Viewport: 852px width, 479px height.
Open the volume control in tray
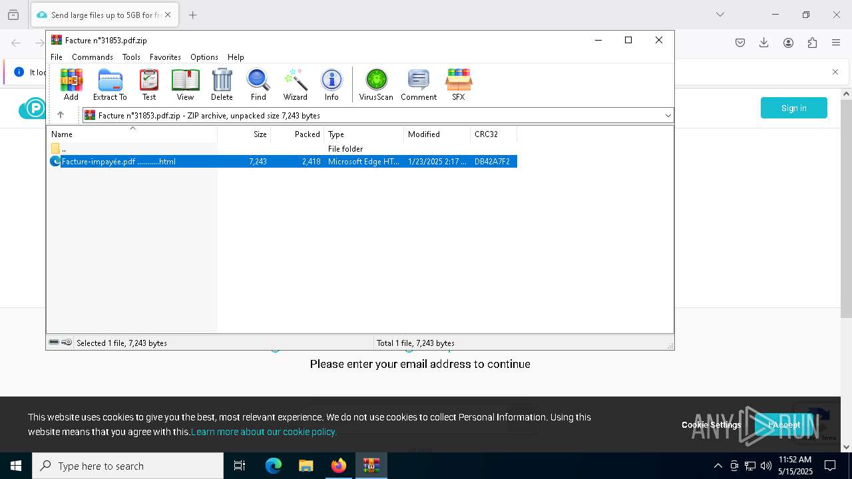coord(766,466)
